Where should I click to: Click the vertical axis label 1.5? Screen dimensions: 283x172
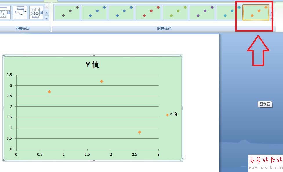click(9, 117)
